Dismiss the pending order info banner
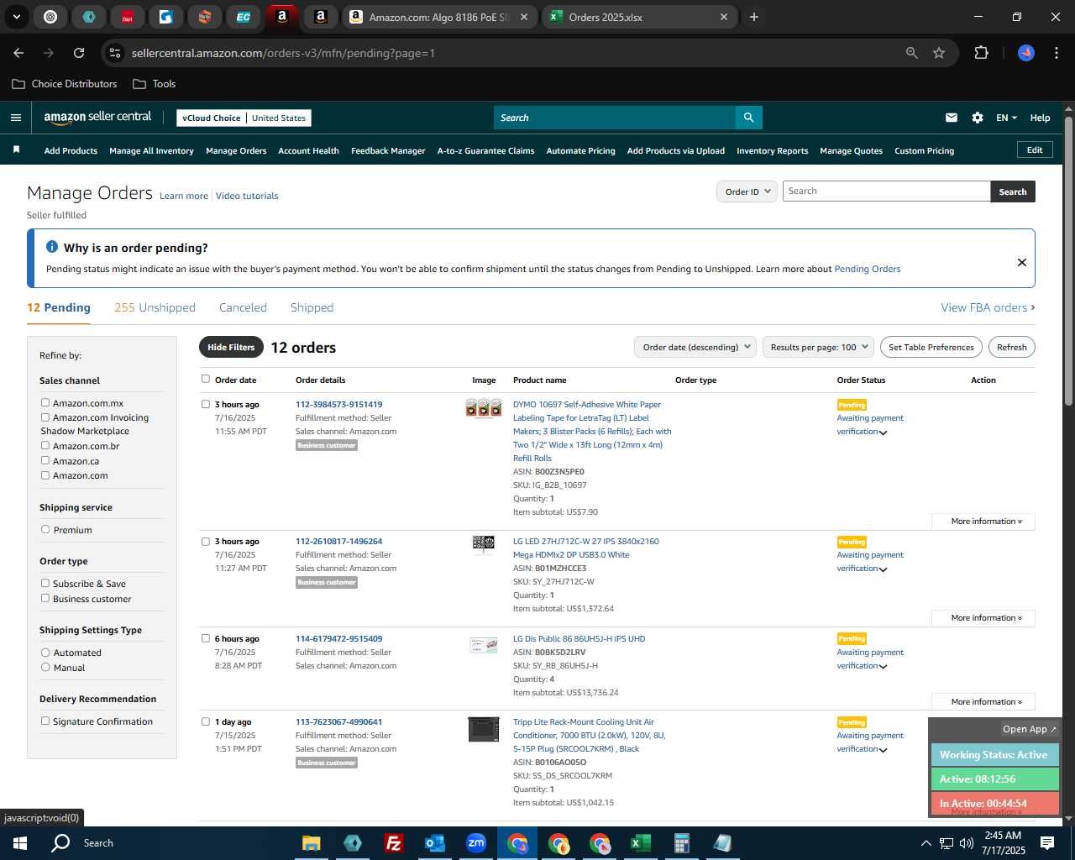 (x=1022, y=262)
